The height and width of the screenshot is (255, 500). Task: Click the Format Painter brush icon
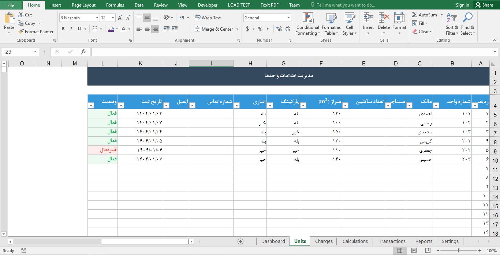click(21, 32)
